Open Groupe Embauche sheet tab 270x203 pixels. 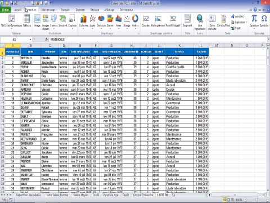click(143, 195)
